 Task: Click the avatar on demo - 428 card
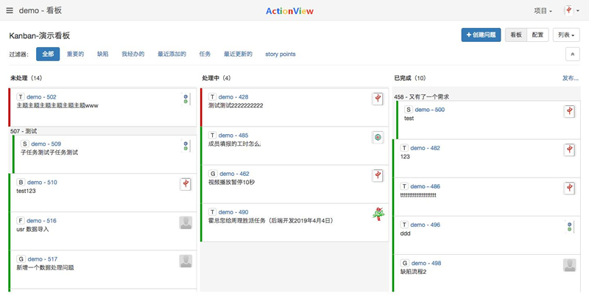click(378, 99)
